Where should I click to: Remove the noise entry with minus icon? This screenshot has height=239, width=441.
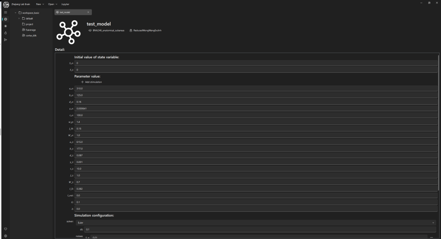[432, 237]
